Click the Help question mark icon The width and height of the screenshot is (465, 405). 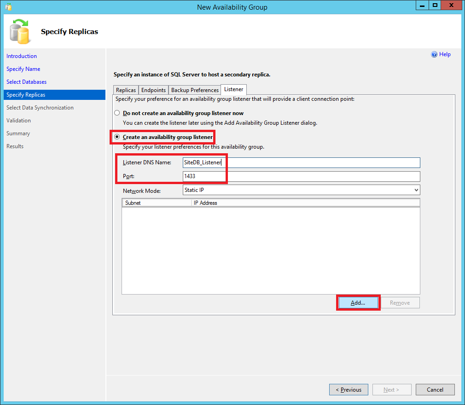434,54
